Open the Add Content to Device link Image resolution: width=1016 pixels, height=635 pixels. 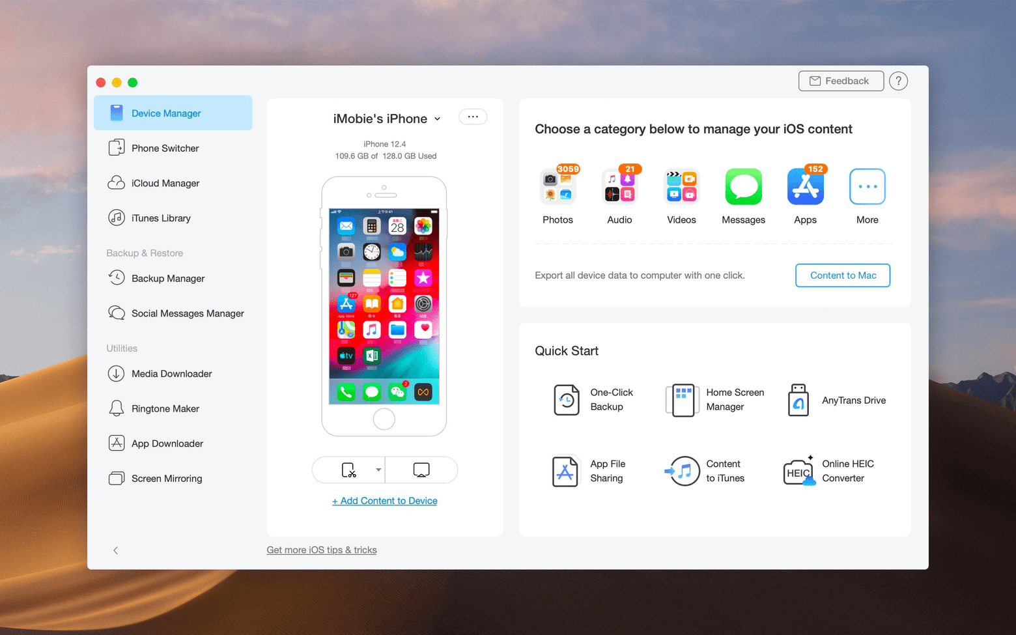click(x=384, y=500)
